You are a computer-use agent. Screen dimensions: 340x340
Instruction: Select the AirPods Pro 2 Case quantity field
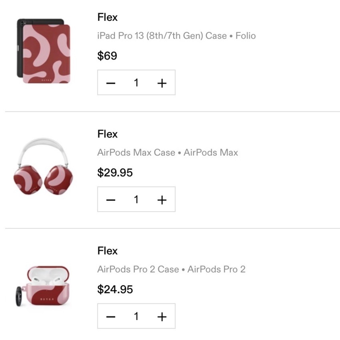pyautogui.click(x=136, y=316)
